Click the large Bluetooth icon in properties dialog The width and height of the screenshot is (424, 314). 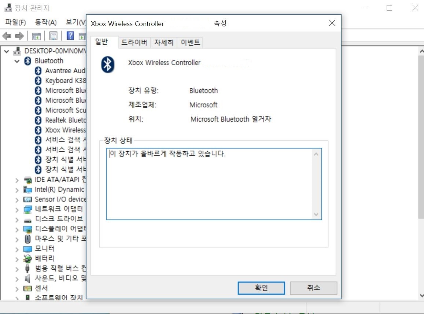pos(108,64)
